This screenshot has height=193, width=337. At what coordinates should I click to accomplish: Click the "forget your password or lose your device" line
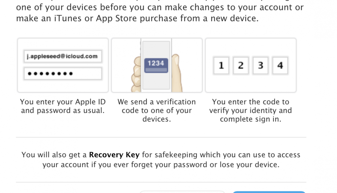(x=161, y=165)
